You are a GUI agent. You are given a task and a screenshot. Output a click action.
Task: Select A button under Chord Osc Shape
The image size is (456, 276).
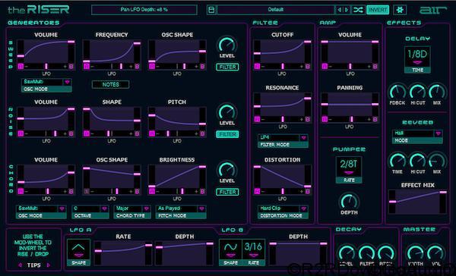click(87, 192)
